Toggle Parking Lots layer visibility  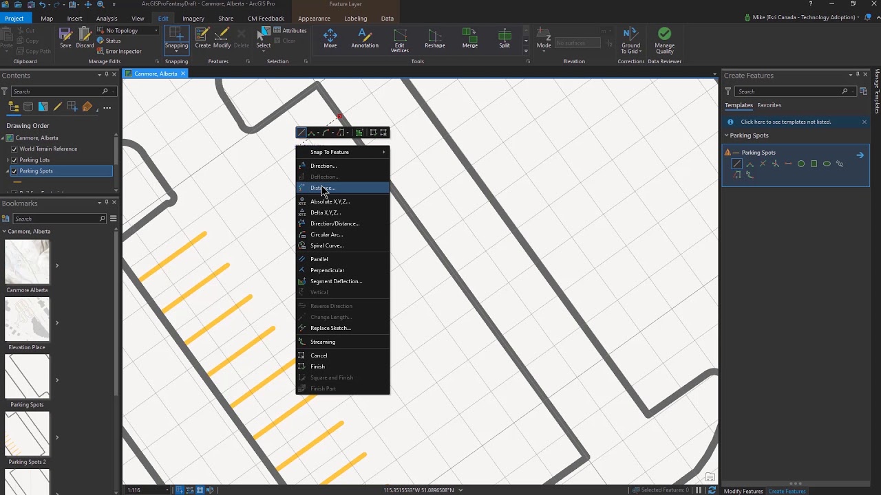coord(14,160)
